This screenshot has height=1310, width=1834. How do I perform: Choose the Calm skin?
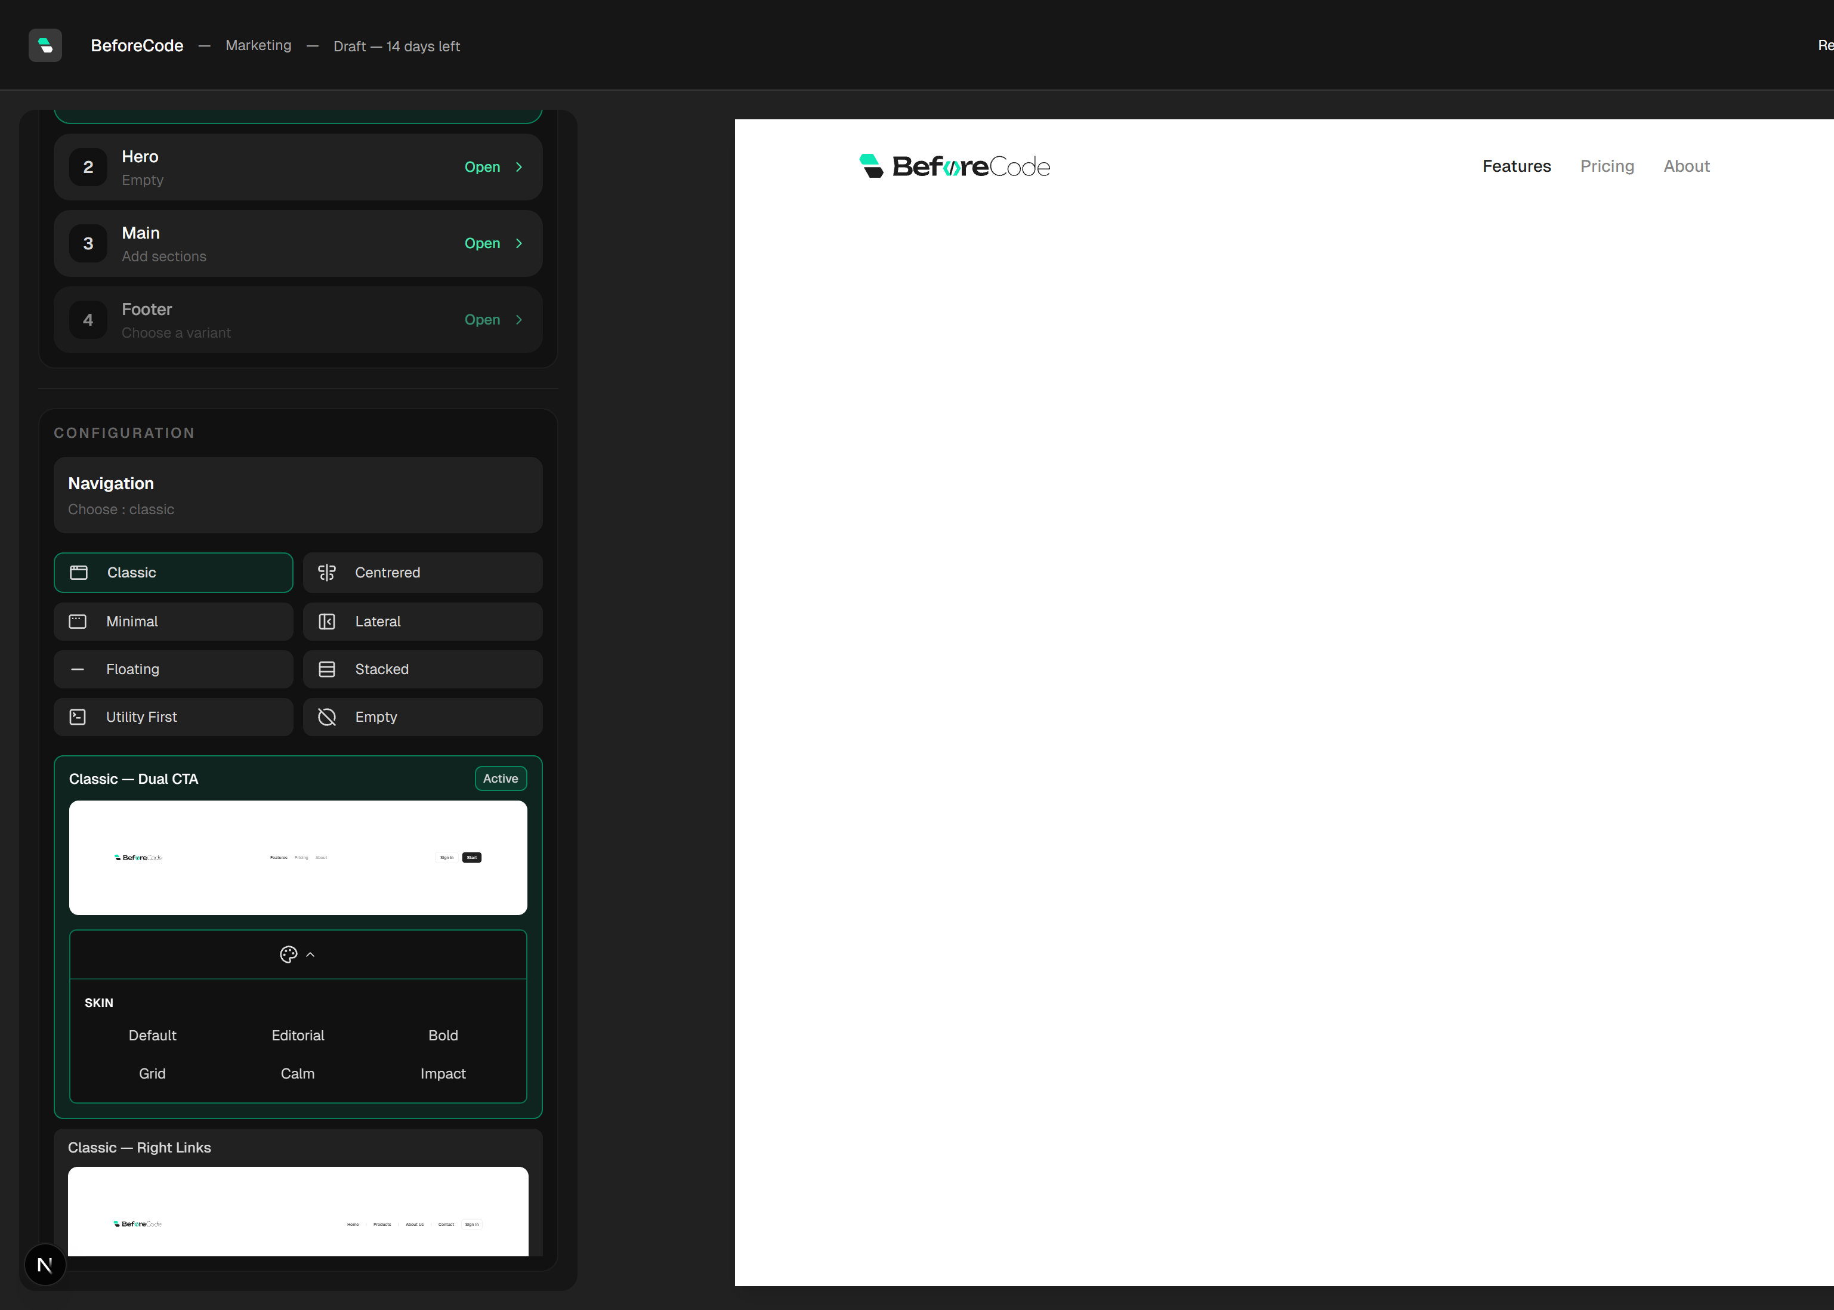pyautogui.click(x=298, y=1074)
